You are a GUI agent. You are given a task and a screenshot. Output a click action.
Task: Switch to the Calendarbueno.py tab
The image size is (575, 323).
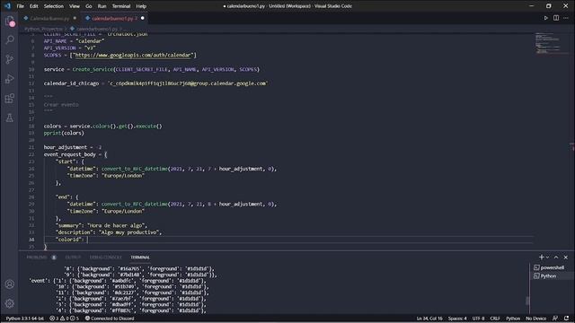(50, 18)
